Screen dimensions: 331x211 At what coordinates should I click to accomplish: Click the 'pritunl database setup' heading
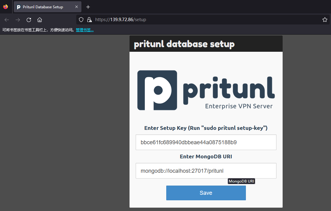(184, 44)
